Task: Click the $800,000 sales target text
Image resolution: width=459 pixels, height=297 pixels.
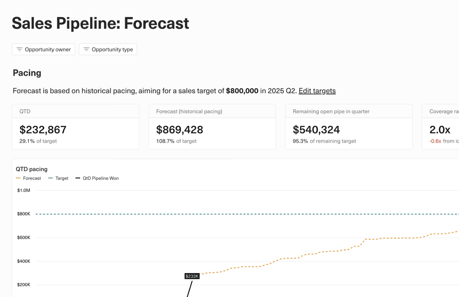Action: click(x=243, y=90)
